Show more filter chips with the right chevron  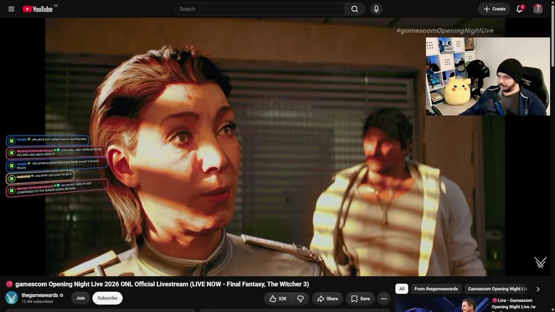coord(538,289)
